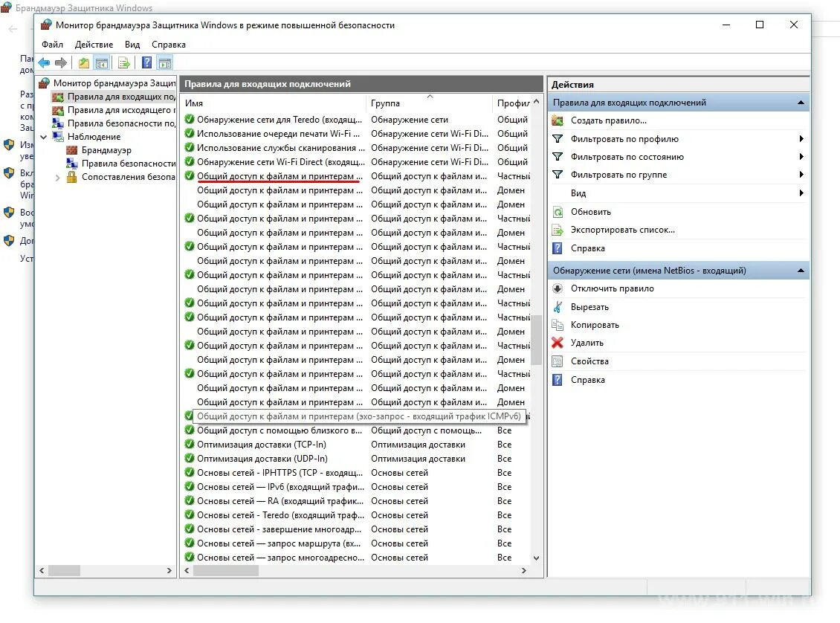Viewport: 840px width, 623px height.
Task: Click green check icon of Обнаружение сети для Teredo row
Action: click(189, 119)
